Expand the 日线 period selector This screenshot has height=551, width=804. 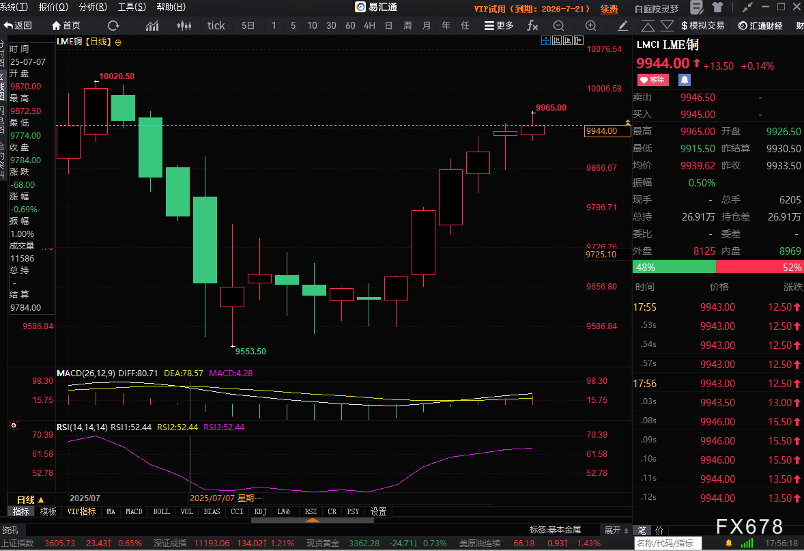(x=31, y=500)
